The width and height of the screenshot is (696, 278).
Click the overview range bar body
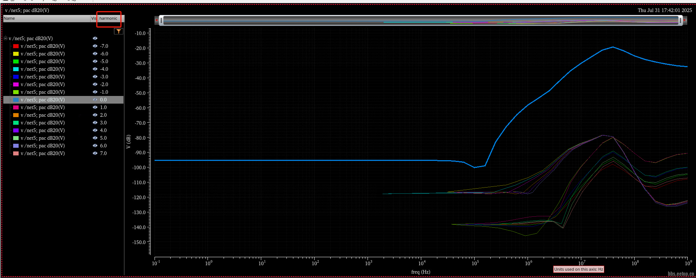[421, 20]
